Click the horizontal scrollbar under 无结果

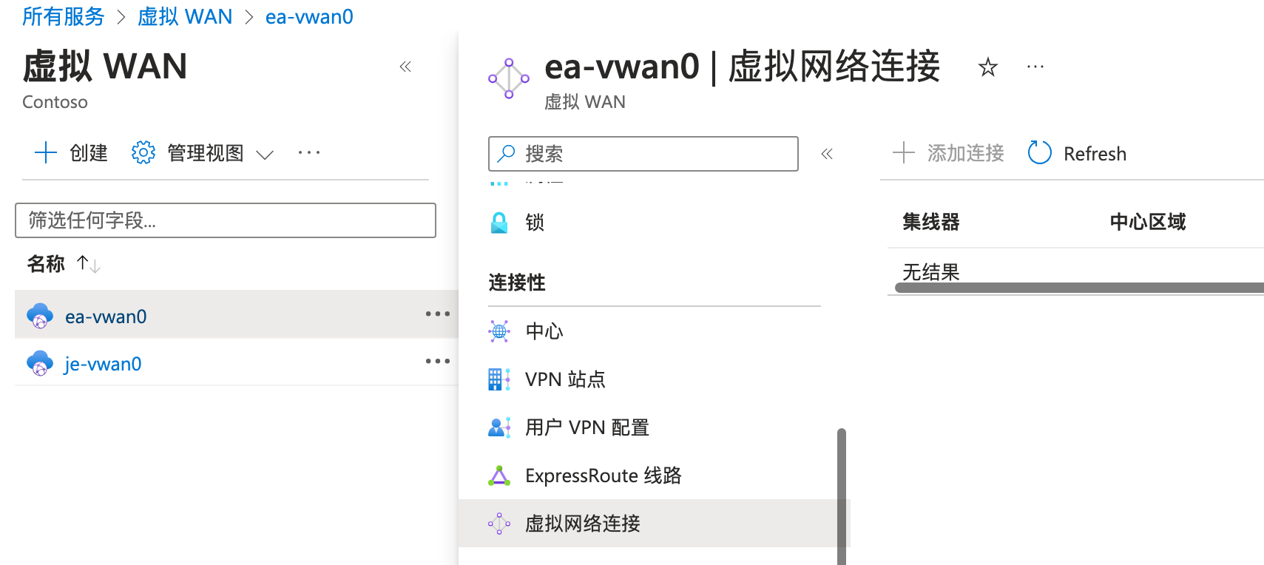(x=1079, y=288)
